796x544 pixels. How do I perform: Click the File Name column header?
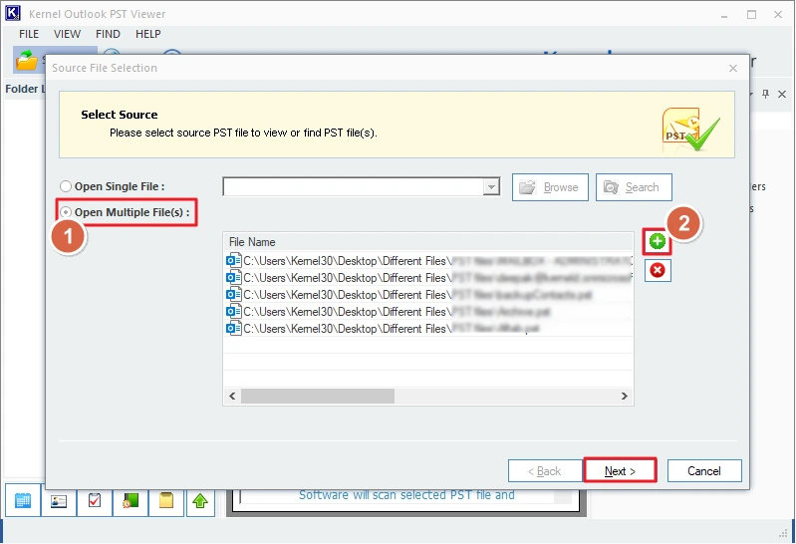pos(428,242)
